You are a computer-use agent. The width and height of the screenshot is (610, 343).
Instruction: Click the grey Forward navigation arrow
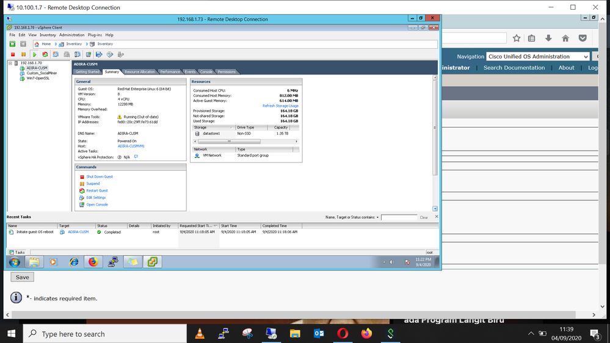coord(23,44)
